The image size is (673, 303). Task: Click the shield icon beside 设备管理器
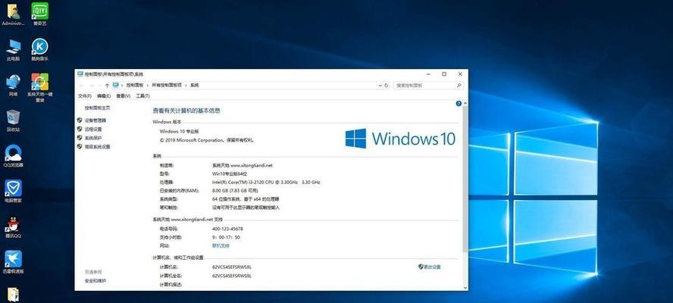coord(80,120)
